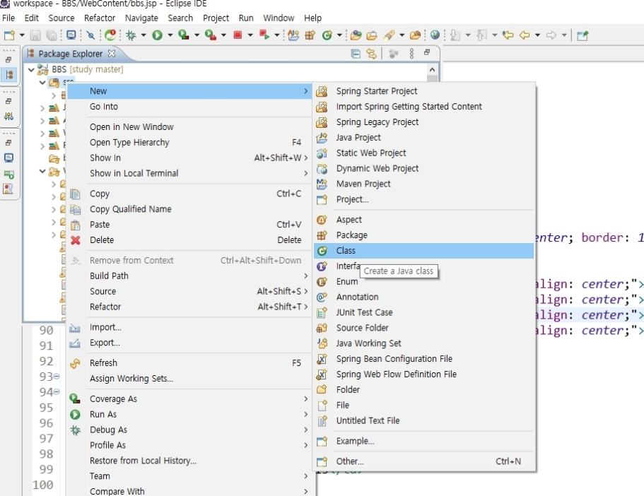Choose Maven Project
The image size is (644, 496).
click(423, 184)
